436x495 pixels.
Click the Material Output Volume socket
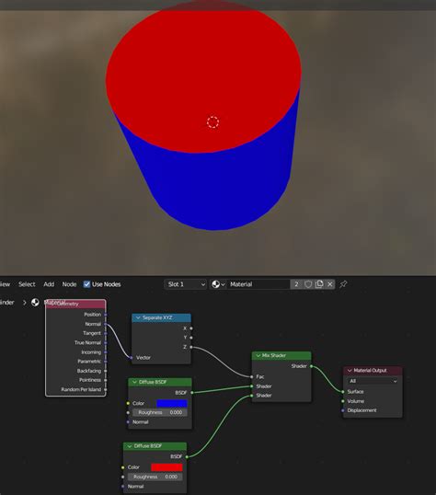(343, 401)
